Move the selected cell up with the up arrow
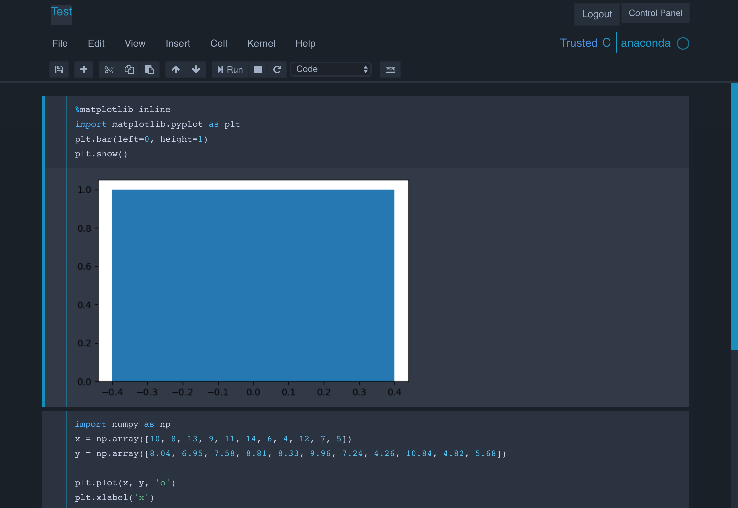Image resolution: width=738 pixels, height=508 pixels. [176, 69]
